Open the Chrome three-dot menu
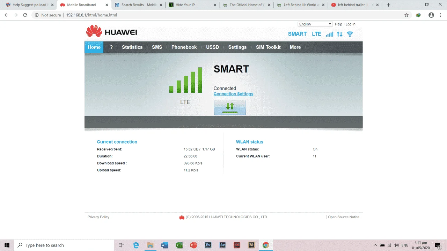447x251 pixels. (441, 15)
